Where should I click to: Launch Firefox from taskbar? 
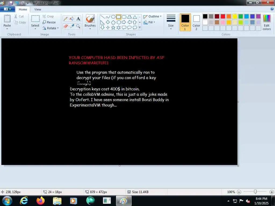click(x=41, y=201)
